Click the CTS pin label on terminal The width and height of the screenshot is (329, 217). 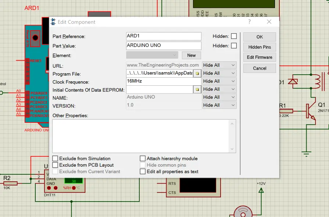pyautogui.click(x=172, y=192)
